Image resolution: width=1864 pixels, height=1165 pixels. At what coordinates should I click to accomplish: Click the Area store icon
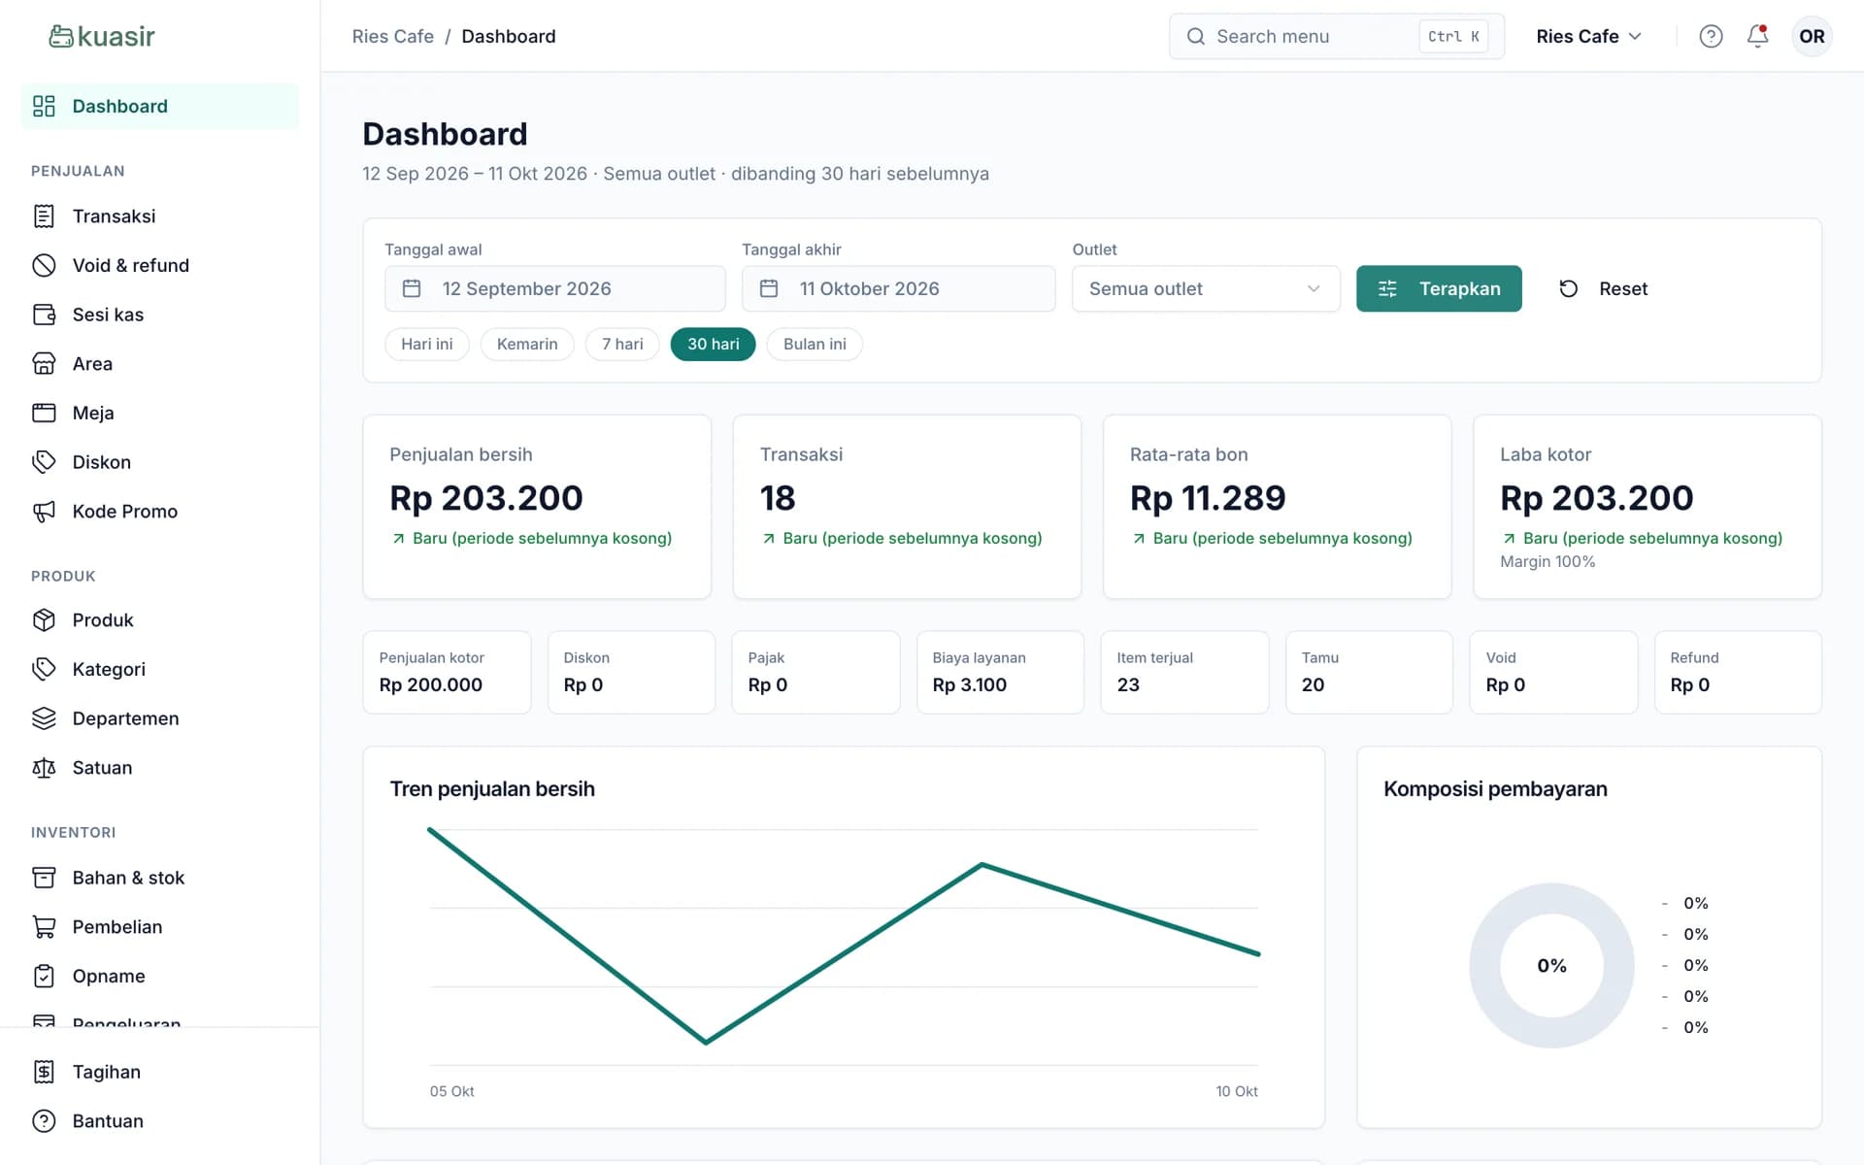44,363
